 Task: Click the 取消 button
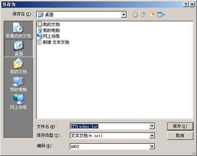coord(180,136)
